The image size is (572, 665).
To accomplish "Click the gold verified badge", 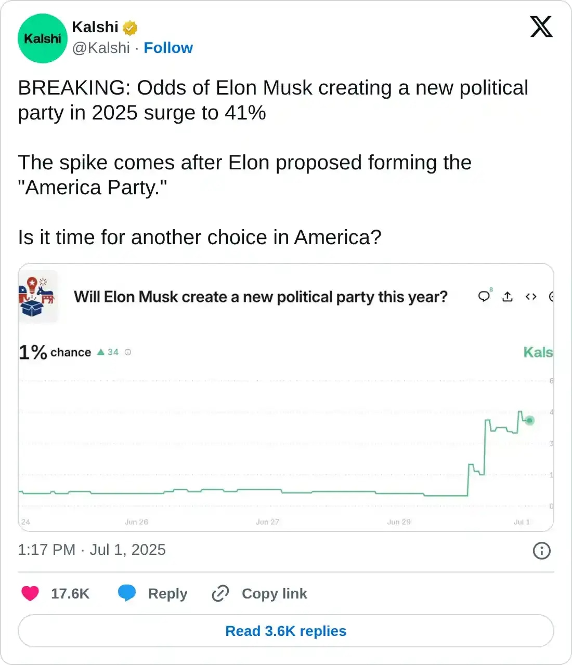I will [x=130, y=28].
